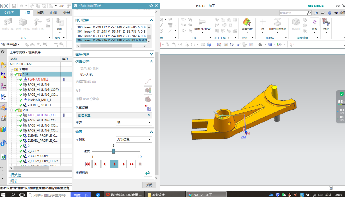The image size is (345, 197).
Task: Select NC line 300 linear
Action: click(111, 27)
